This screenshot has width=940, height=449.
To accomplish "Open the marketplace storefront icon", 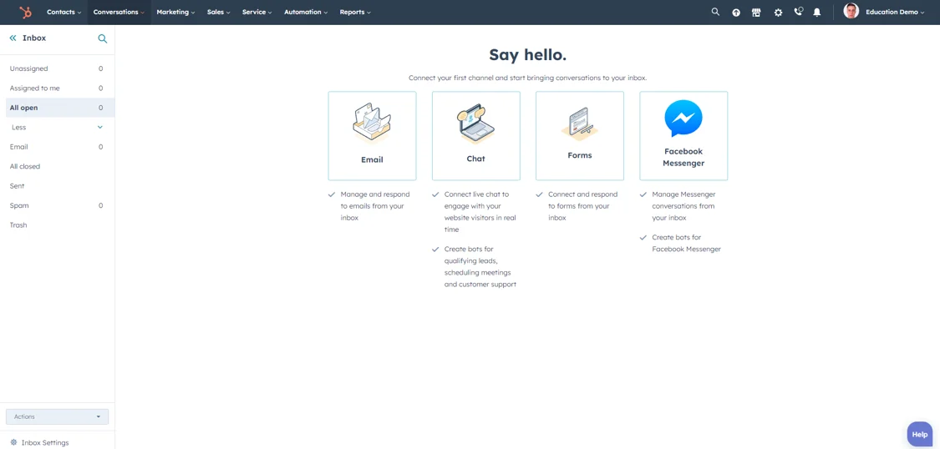I will 756,12.
